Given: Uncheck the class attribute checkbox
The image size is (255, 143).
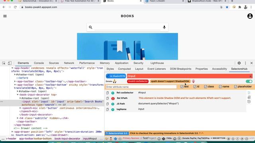Looking at the screenshot, I should click(206, 87).
